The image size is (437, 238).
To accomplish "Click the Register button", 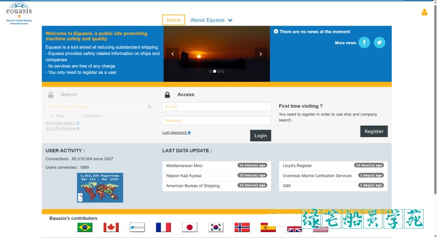I will (374, 131).
